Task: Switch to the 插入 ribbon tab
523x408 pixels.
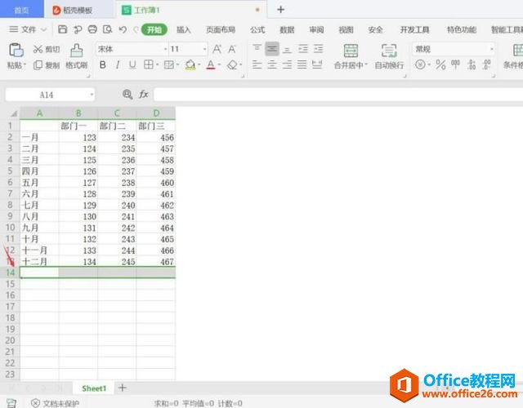Action: click(183, 30)
